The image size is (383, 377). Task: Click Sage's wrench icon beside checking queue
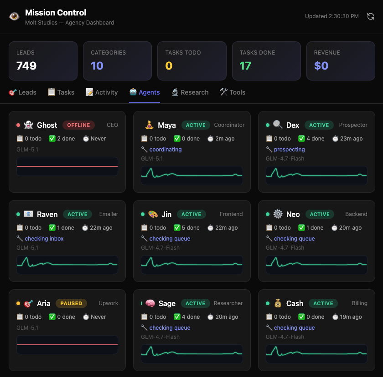coord(145,328)
